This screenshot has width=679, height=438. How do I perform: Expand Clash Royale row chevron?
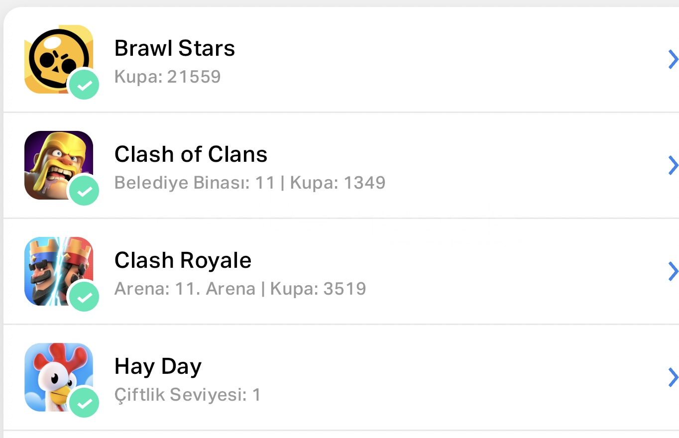[673, 271]
